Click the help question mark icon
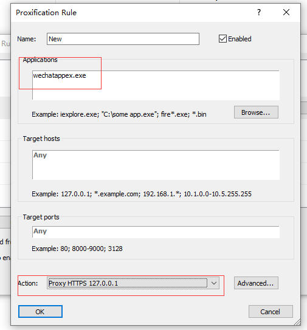 click(259, 12)
